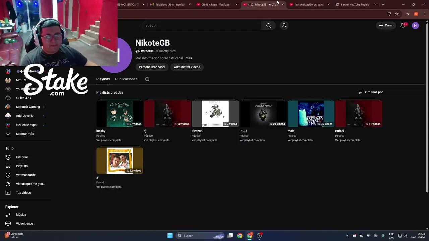429x241 pixels.
Task: Open Chrome with N badge in taskbar
Action: pos(250,236)
